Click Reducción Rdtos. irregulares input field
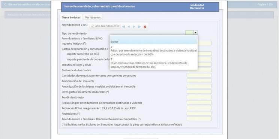This screenshot has height=139, width=279. 199,108
